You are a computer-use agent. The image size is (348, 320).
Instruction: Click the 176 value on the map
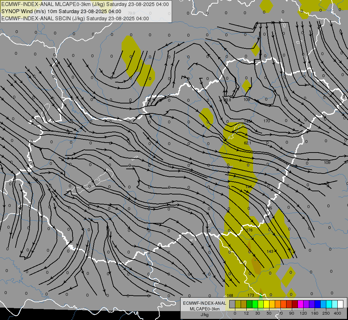tap(250, 230)
